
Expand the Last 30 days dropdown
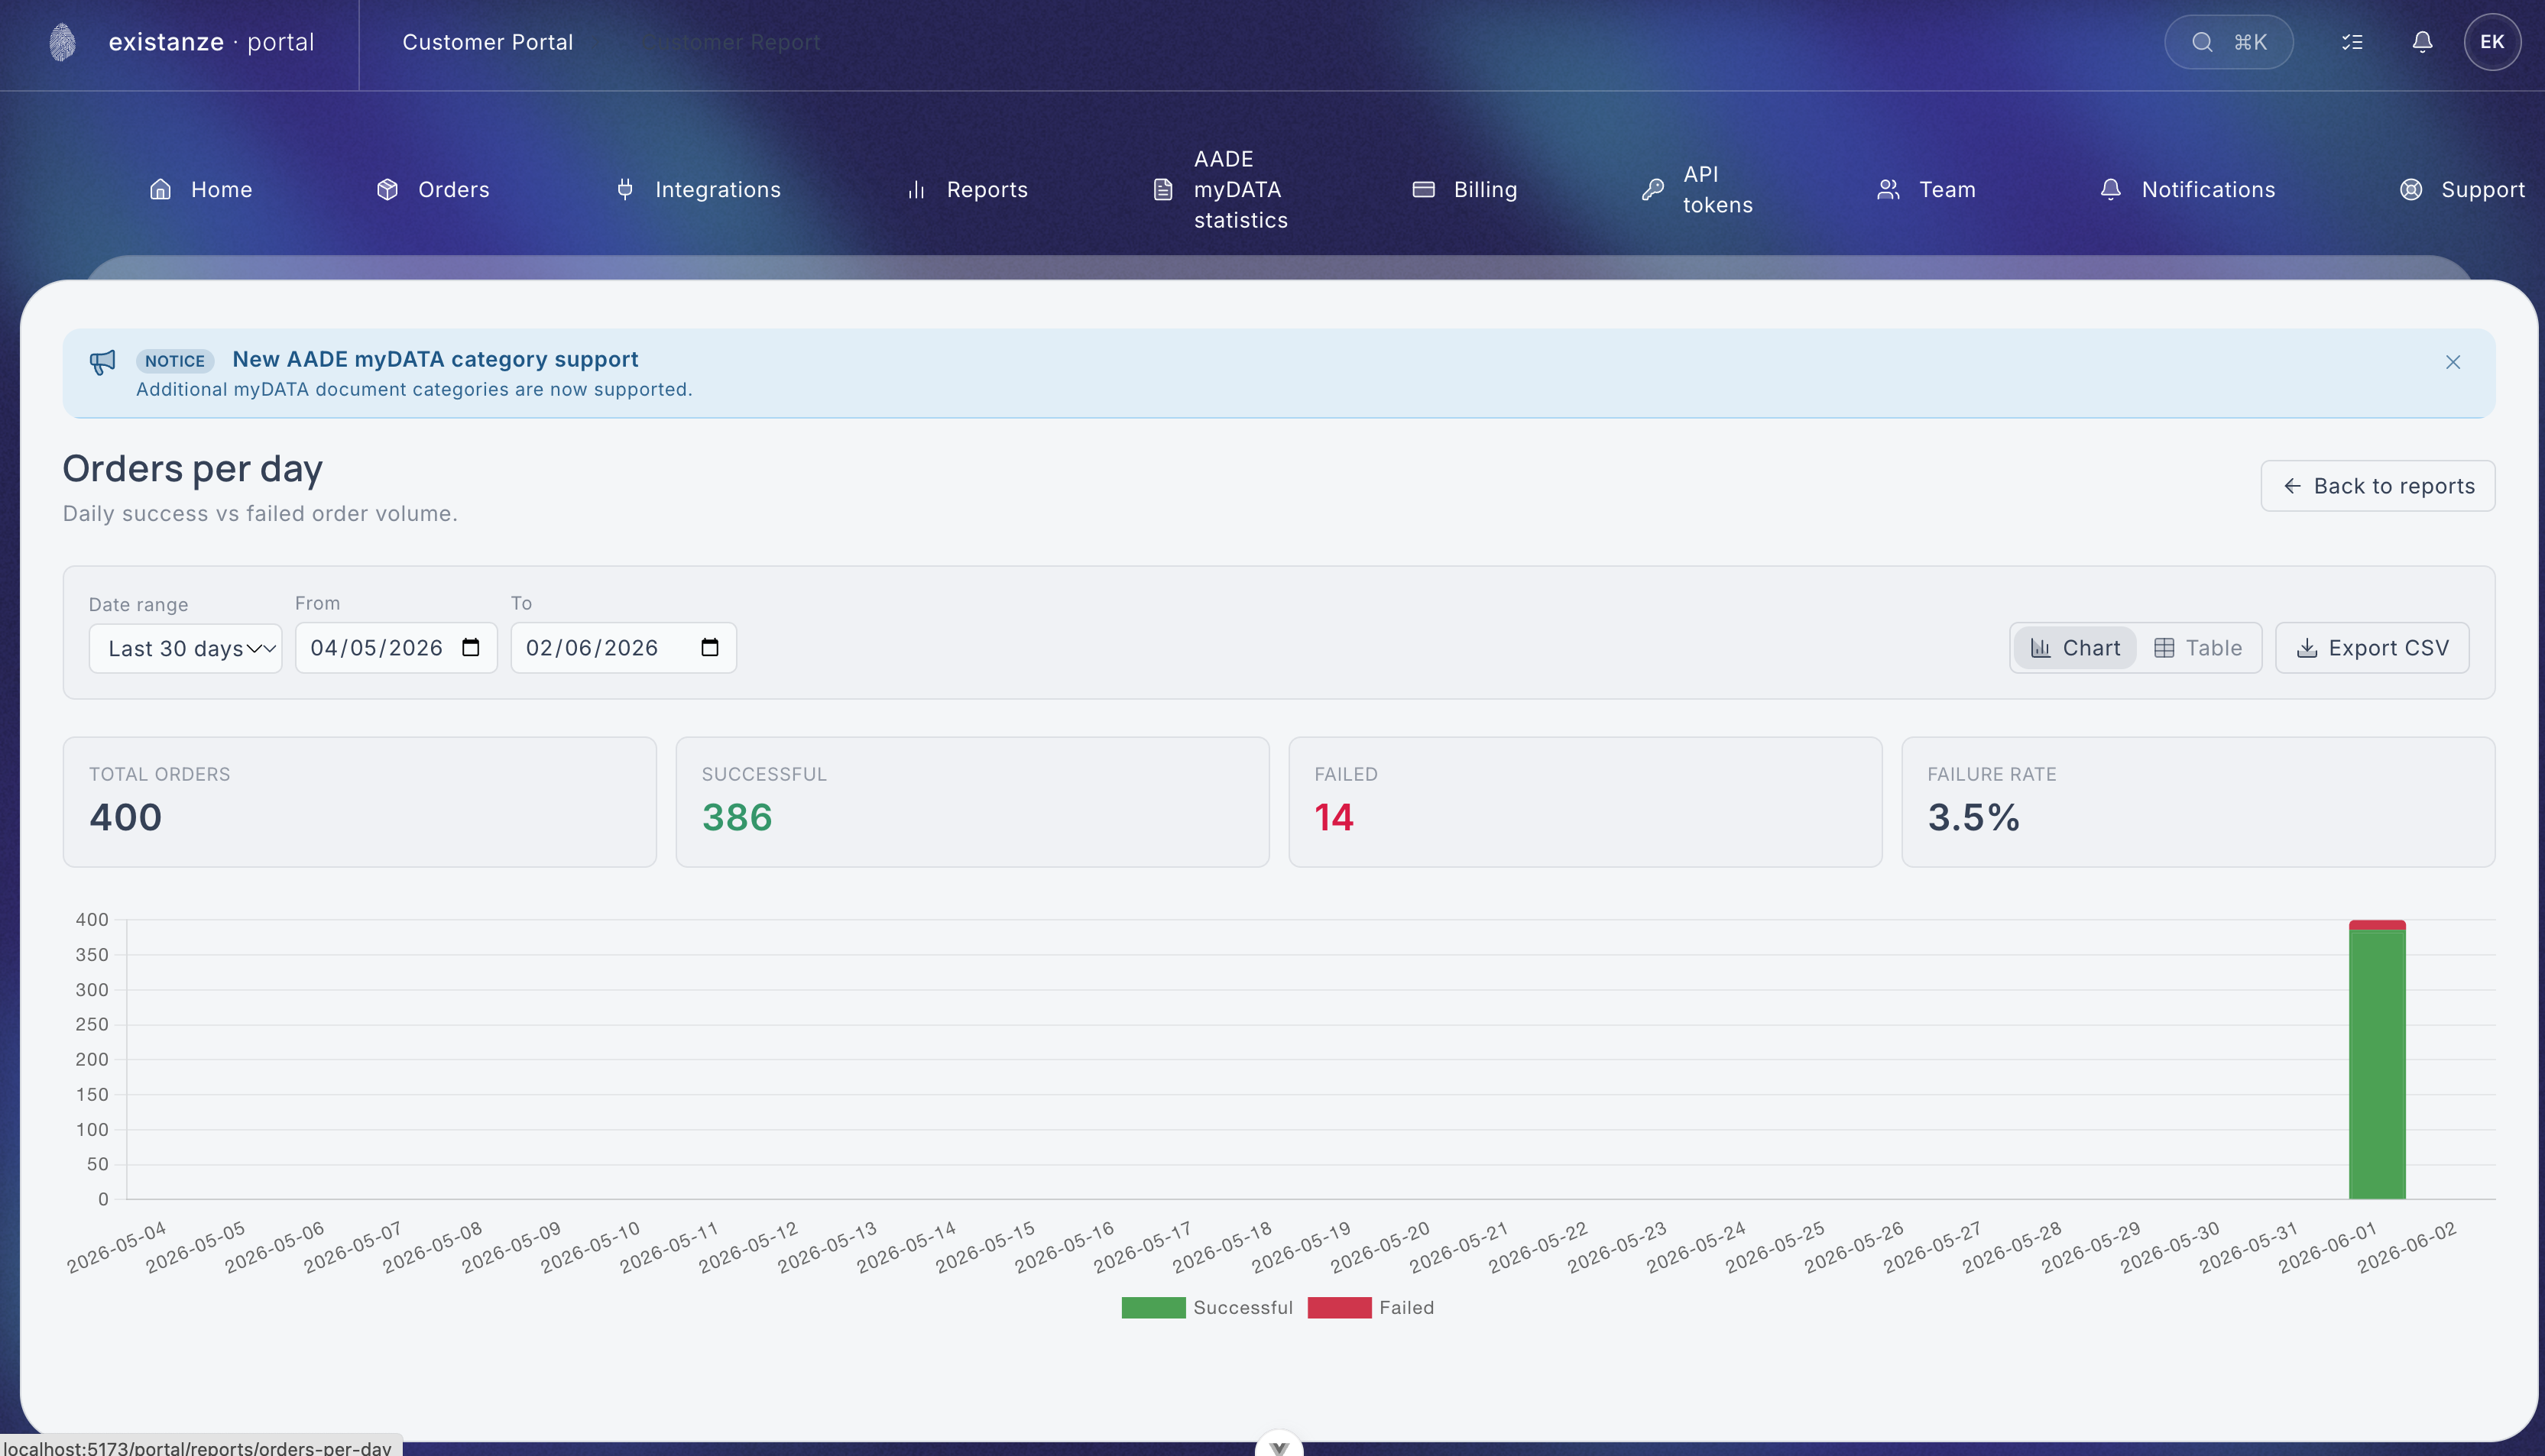pos(186,648)
